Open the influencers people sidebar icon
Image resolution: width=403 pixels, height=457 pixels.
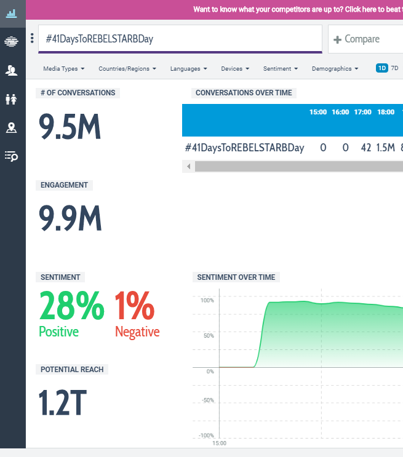11,71
